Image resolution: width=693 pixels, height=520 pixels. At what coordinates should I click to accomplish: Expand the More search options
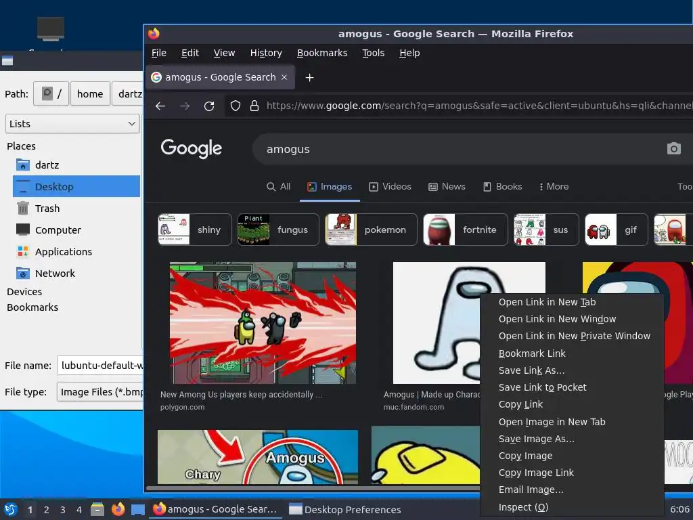(x=554, y=187)
